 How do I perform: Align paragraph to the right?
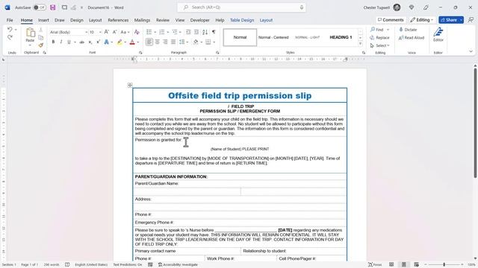click(165, 42)
